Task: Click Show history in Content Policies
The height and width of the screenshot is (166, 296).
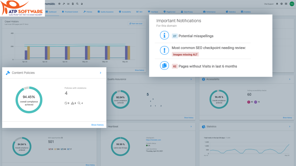Action: coord(97,125)
